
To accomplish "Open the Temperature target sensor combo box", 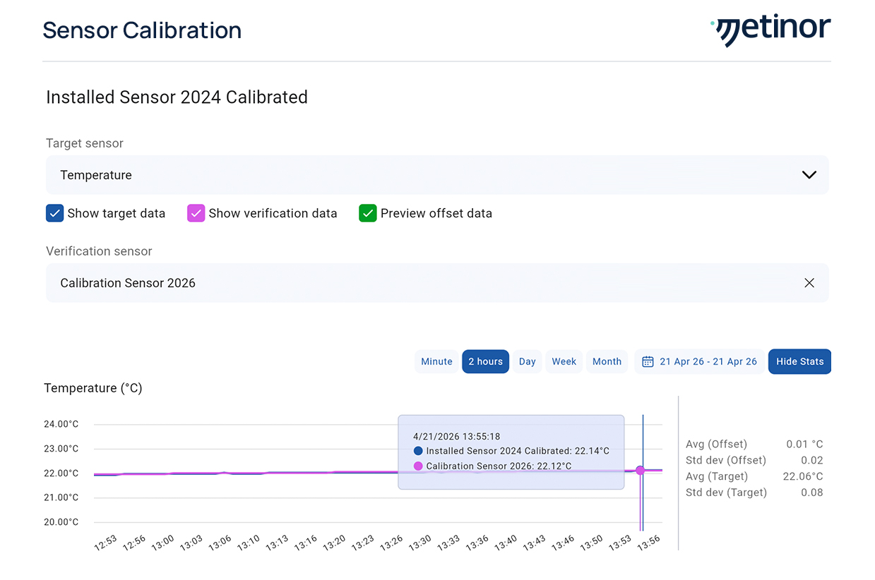I will (437, 175).
